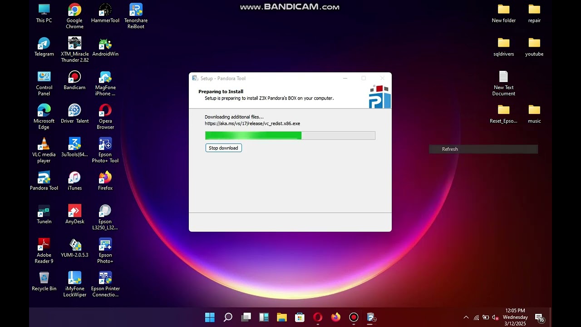The width and height of the screenshot is (581, 327).
Task: Open the Reset_Epso... folder
Action: click(x=504, y=114)
